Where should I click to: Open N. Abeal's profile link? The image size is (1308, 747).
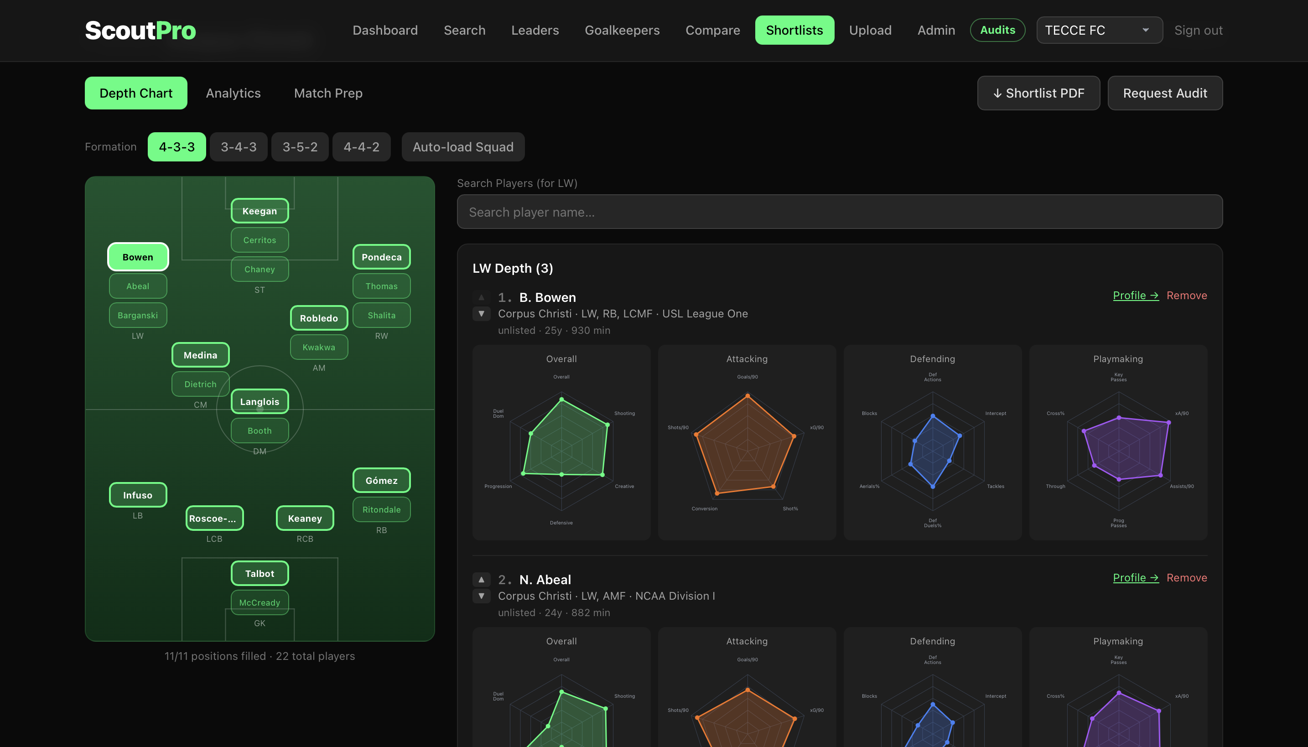pos(1136,578)
